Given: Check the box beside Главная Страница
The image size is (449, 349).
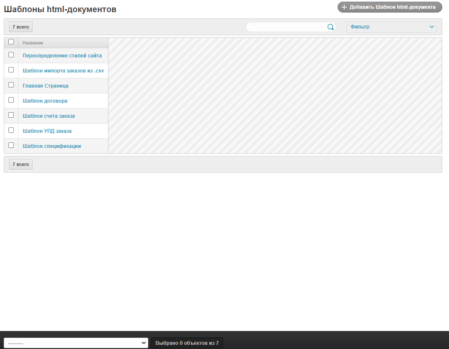Looking at the screenshot, I should [x=11, y=85].
